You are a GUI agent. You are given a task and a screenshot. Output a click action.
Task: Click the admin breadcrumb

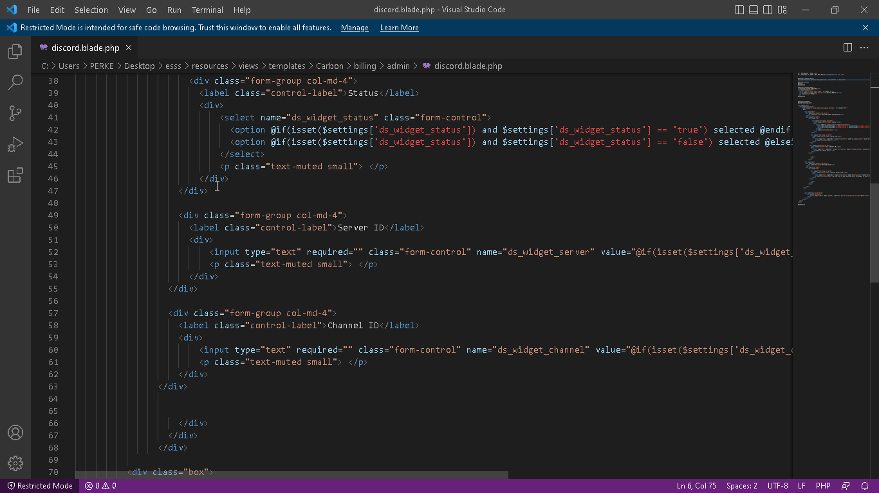tap(398, 66)
